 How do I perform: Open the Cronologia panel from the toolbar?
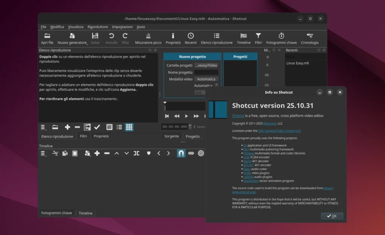coord(309,38)
